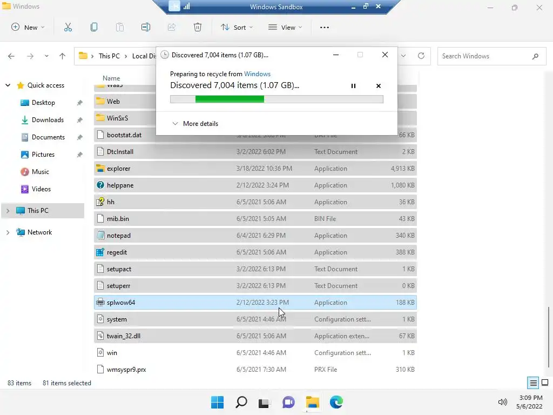Open taskbar Search

click(241, 402)
